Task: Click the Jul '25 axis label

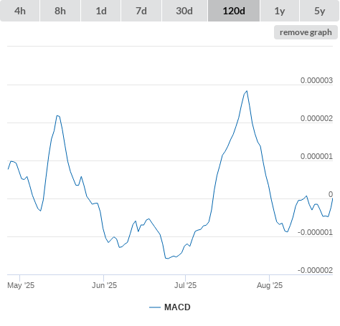Action: click(185, 285)
